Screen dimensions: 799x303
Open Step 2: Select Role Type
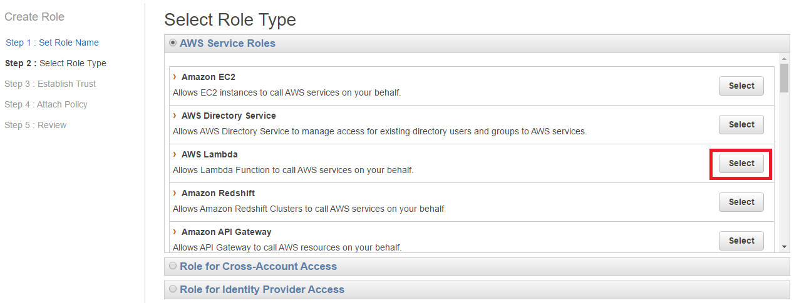pyautogui.click(x=55, y=63)
